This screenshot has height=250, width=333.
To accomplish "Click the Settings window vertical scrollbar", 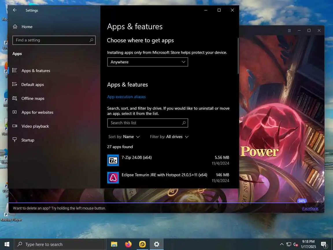I will (238, 56).
